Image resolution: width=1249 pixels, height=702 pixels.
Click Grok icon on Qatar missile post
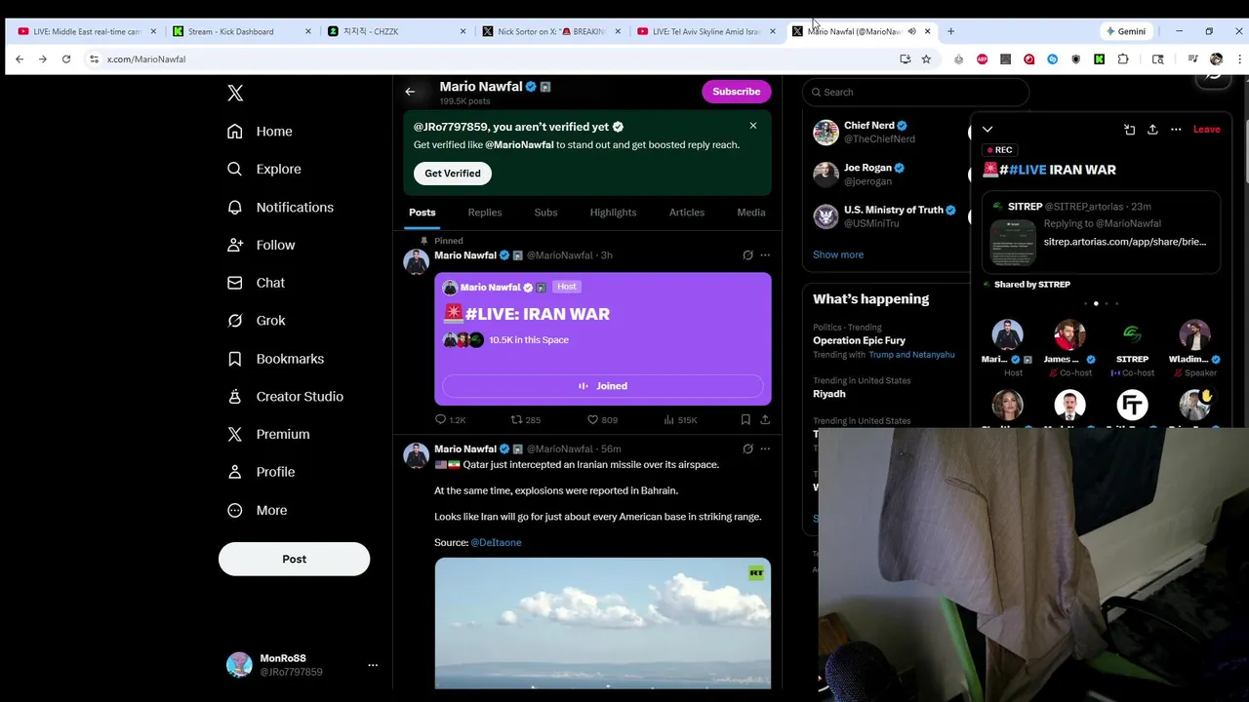tap(747, 448)
